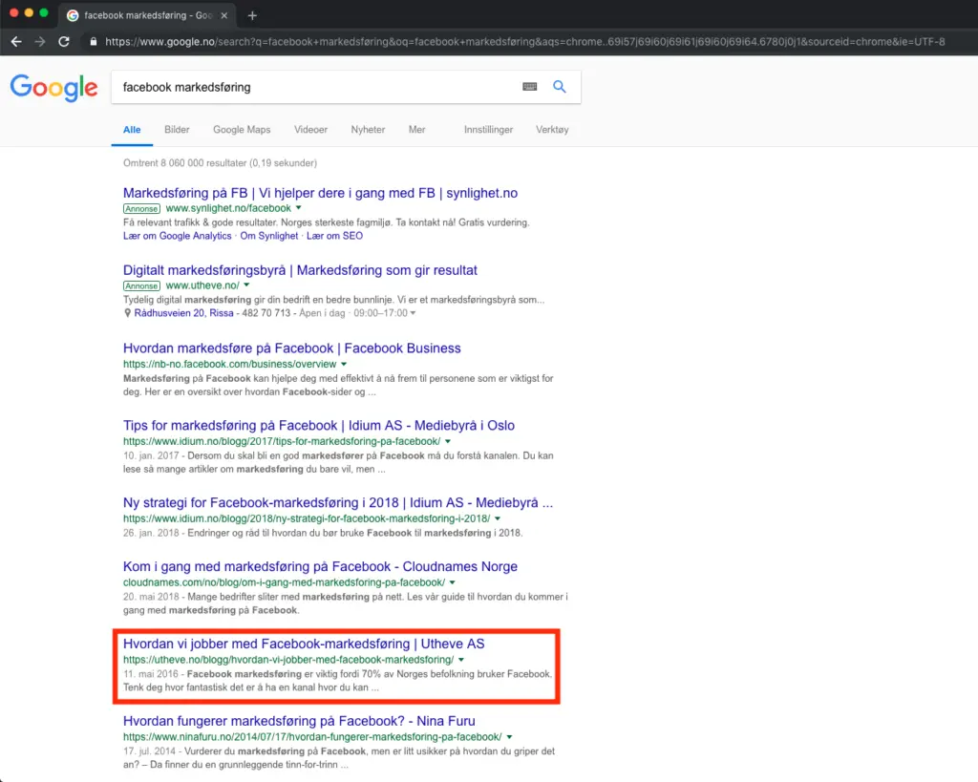Screen dimensions: 978x782
Task: Open Kom i gang med markedsføring Cloudnames result
Action: 320,567
